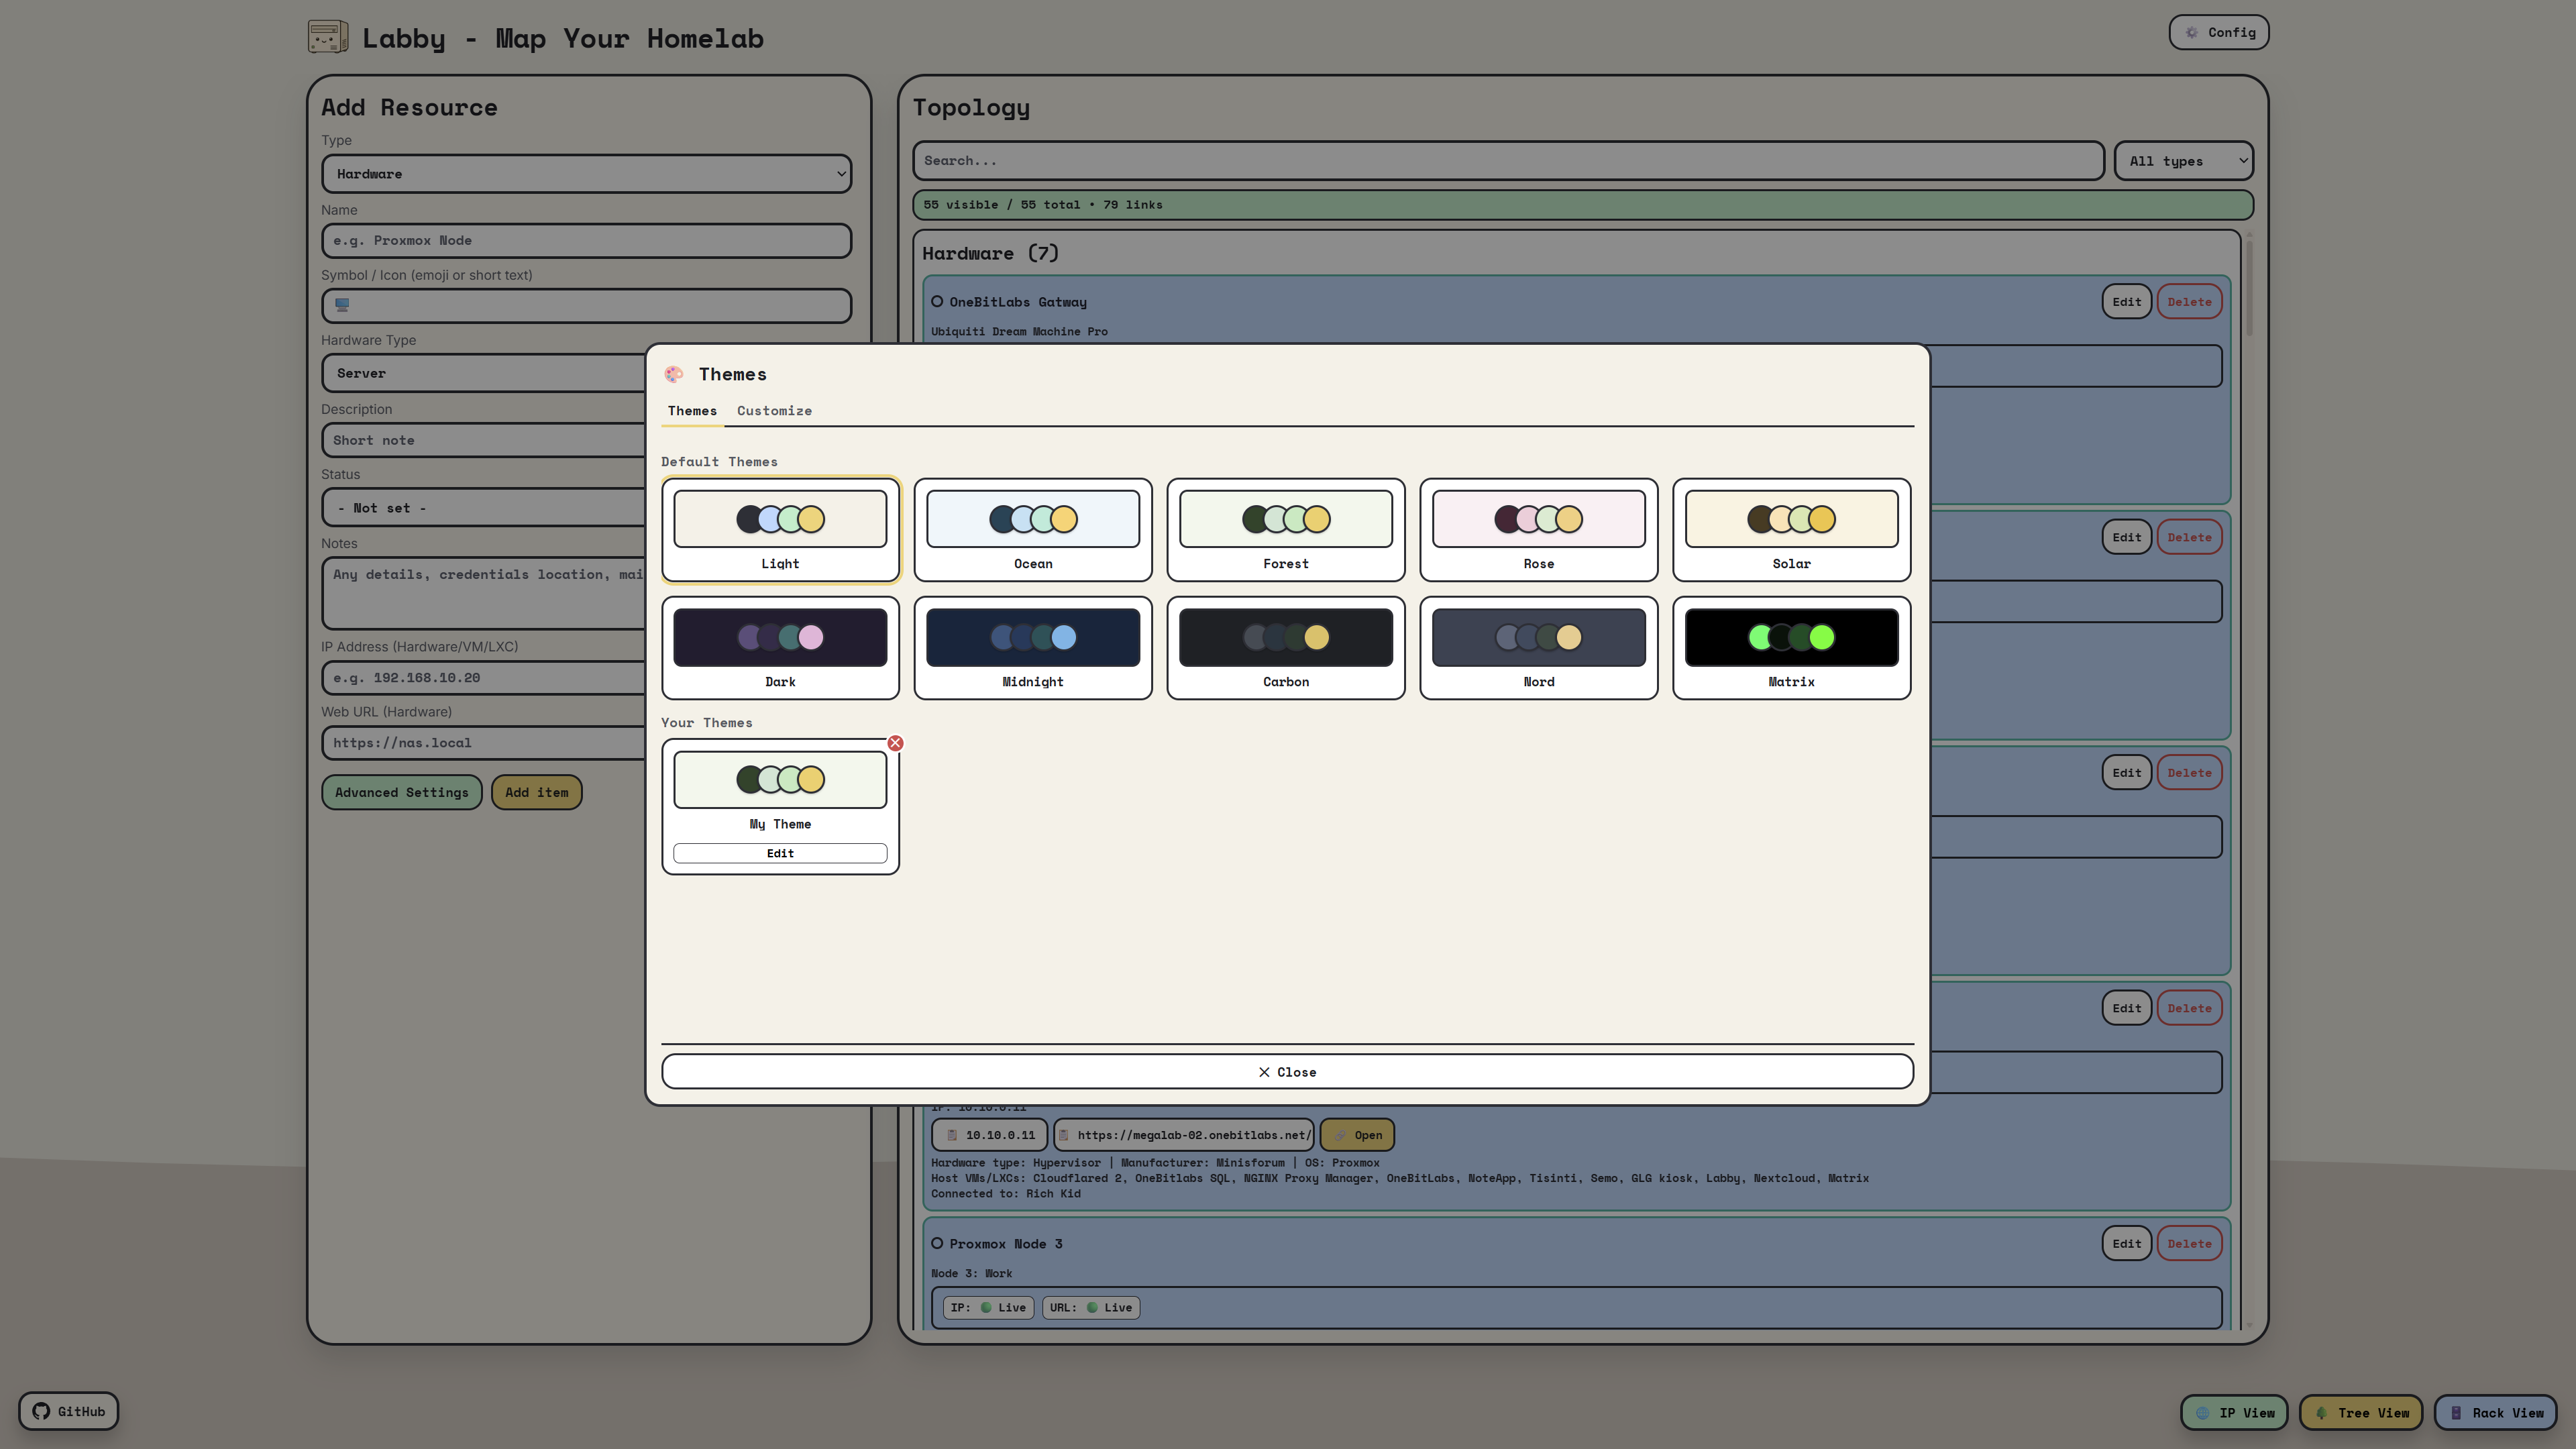Select the Nord theme card
This screenshot has width=2576, height=1449.
(x=1539, y=648)
